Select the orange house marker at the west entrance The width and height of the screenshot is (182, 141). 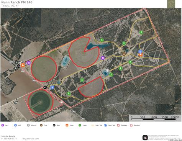coord(23,65)
